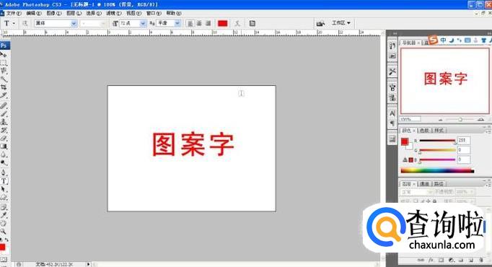Select the Healing Brush tool

(x=4, y=105)
